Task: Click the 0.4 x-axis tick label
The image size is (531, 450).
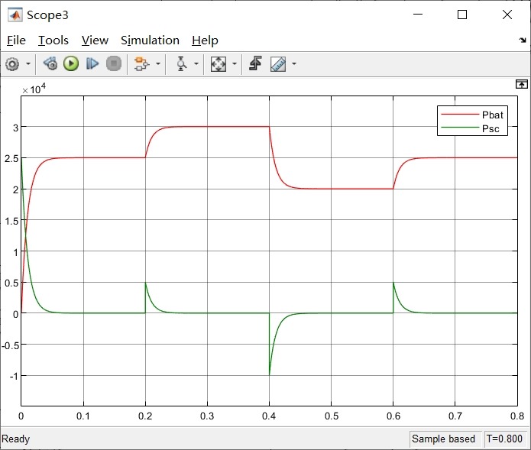Action: coord(269,416)
